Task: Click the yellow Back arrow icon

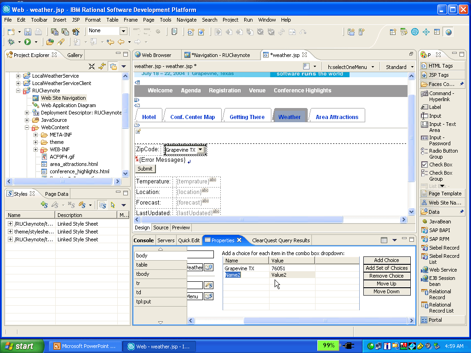Action: click(121, 42)
